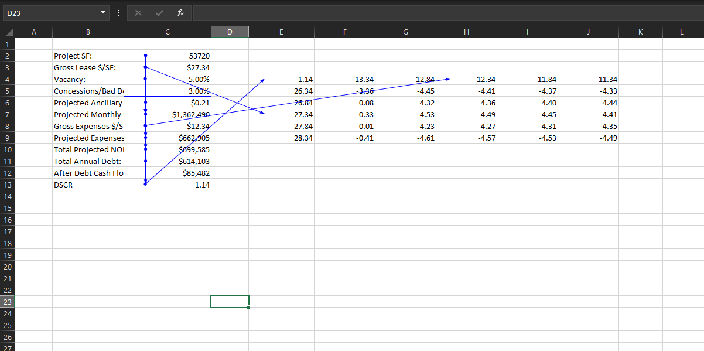Click the cell with value 53720
Image resolution: width=704 pixels, height=351 pixels.
(168, 56)
